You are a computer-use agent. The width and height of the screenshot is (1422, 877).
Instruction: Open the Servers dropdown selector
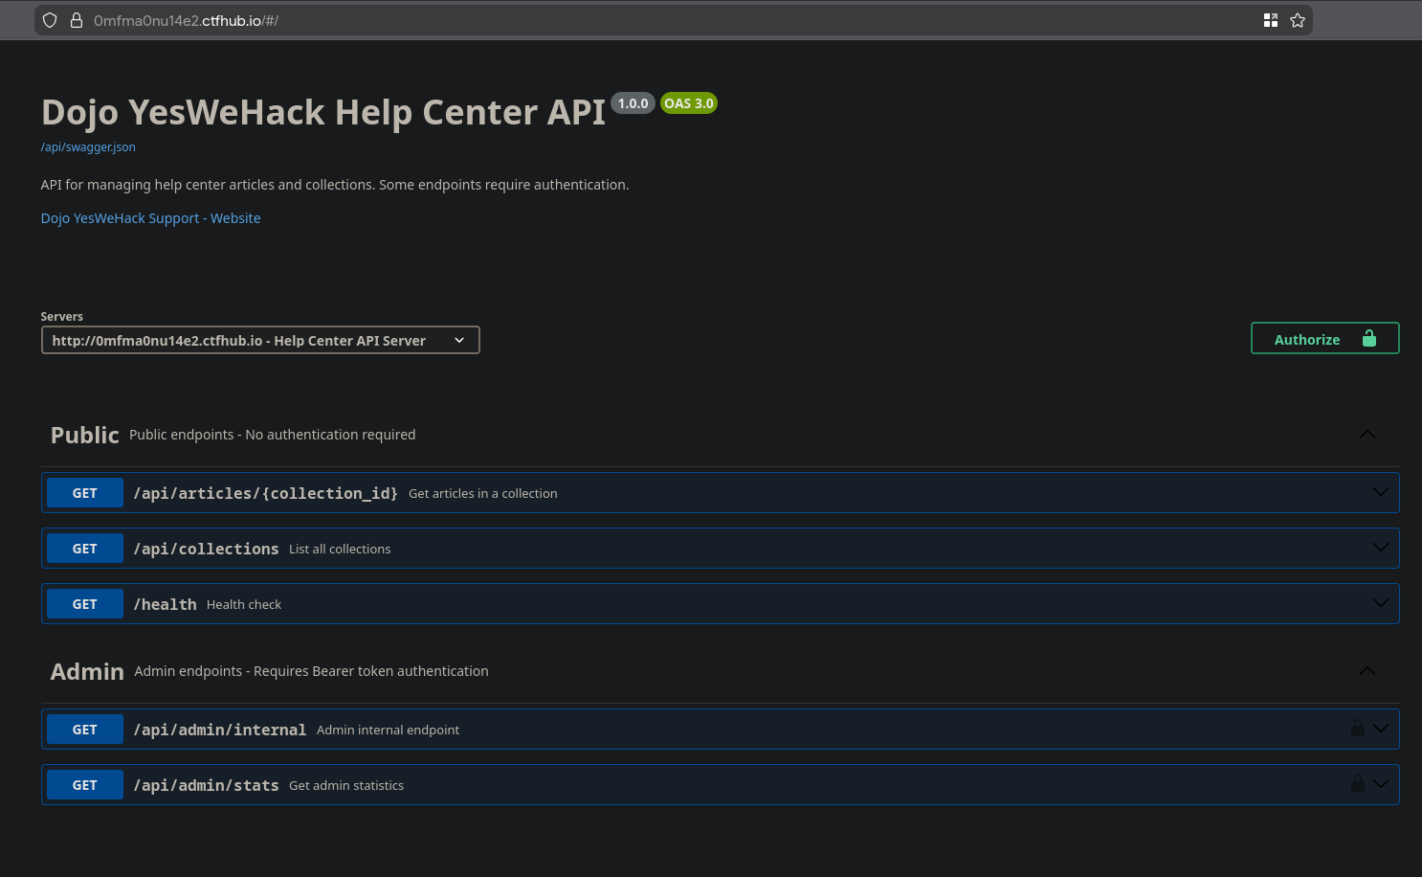(x=260, y=340)
